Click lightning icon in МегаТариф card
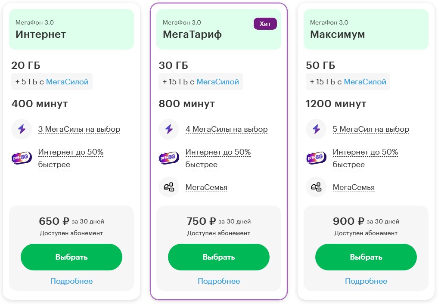The image size is (438, 304). pyautogui.click(x=169, y=129)
